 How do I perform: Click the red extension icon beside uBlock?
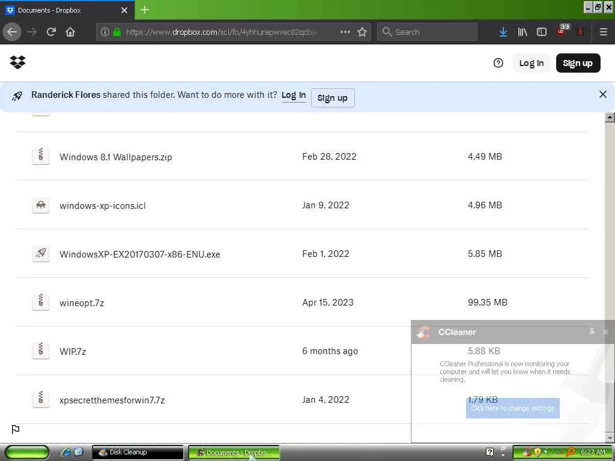click(580, 32)
